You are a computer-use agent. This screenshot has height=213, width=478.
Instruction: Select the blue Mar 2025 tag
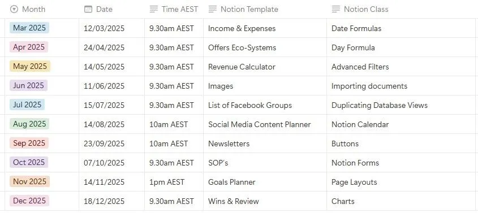coord(29,28)
